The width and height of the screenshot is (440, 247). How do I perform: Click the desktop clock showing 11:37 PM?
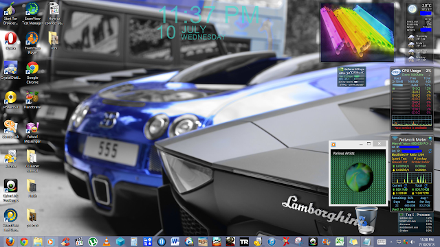pos(209,14)
